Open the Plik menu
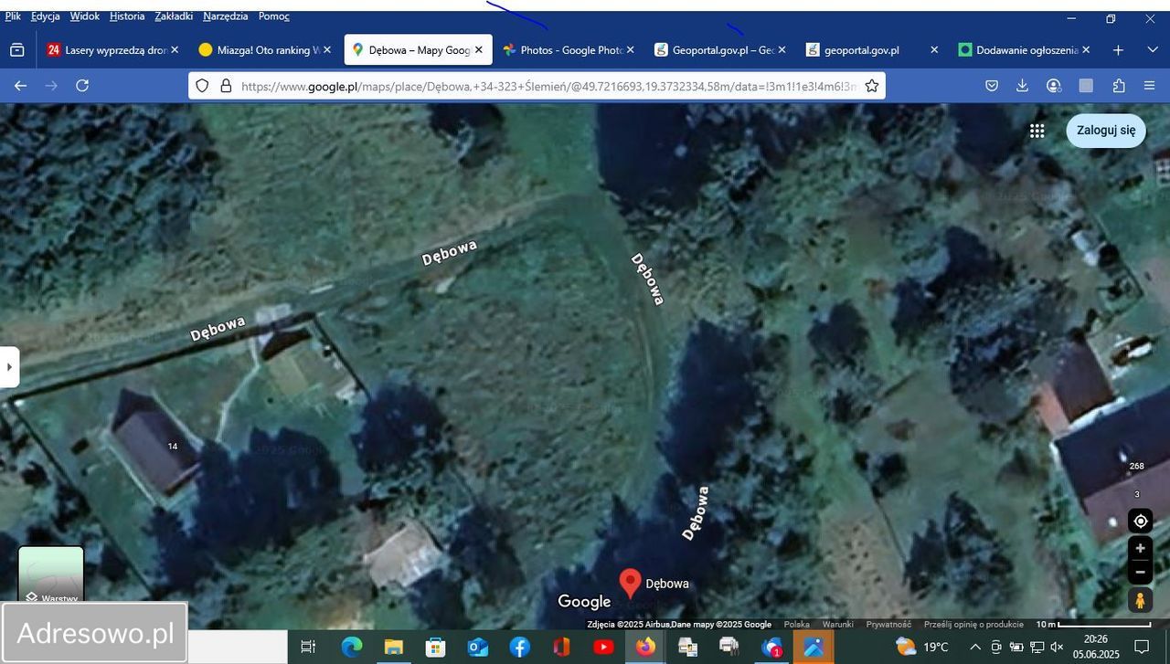The width and height of the screenshot is (1170, 664). [13, 16]
